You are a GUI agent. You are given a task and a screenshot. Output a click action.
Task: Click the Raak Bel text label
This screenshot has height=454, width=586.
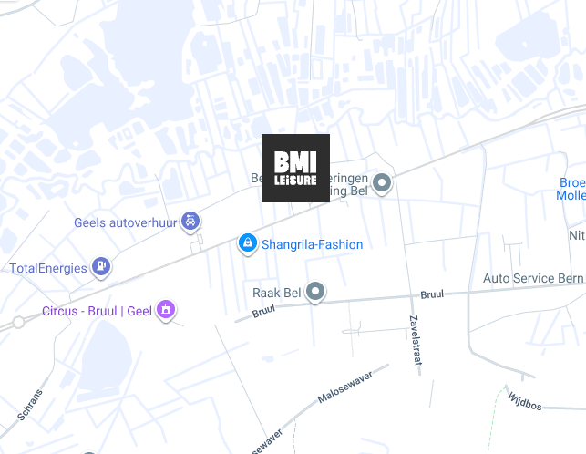[276, 294]
